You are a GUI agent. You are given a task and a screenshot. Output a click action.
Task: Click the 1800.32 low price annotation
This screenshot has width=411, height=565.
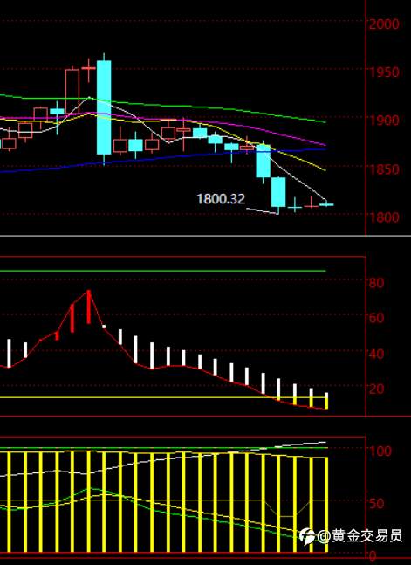[221, 199]
